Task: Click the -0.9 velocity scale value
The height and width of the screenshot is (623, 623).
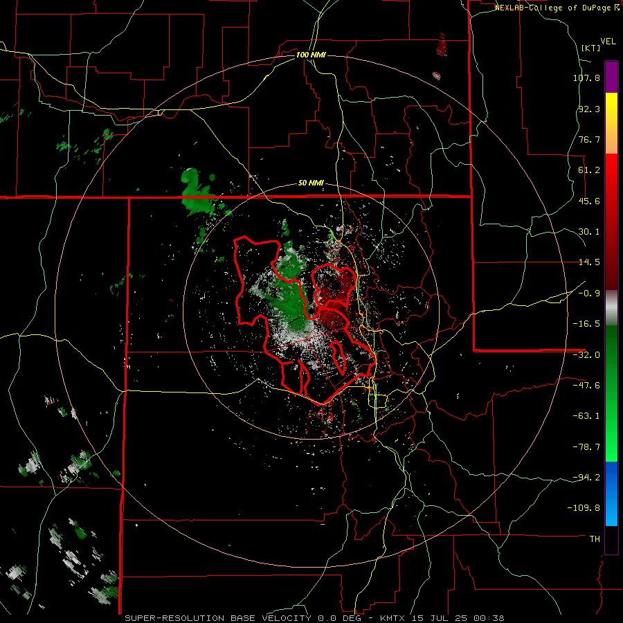Action: [589, 294]
